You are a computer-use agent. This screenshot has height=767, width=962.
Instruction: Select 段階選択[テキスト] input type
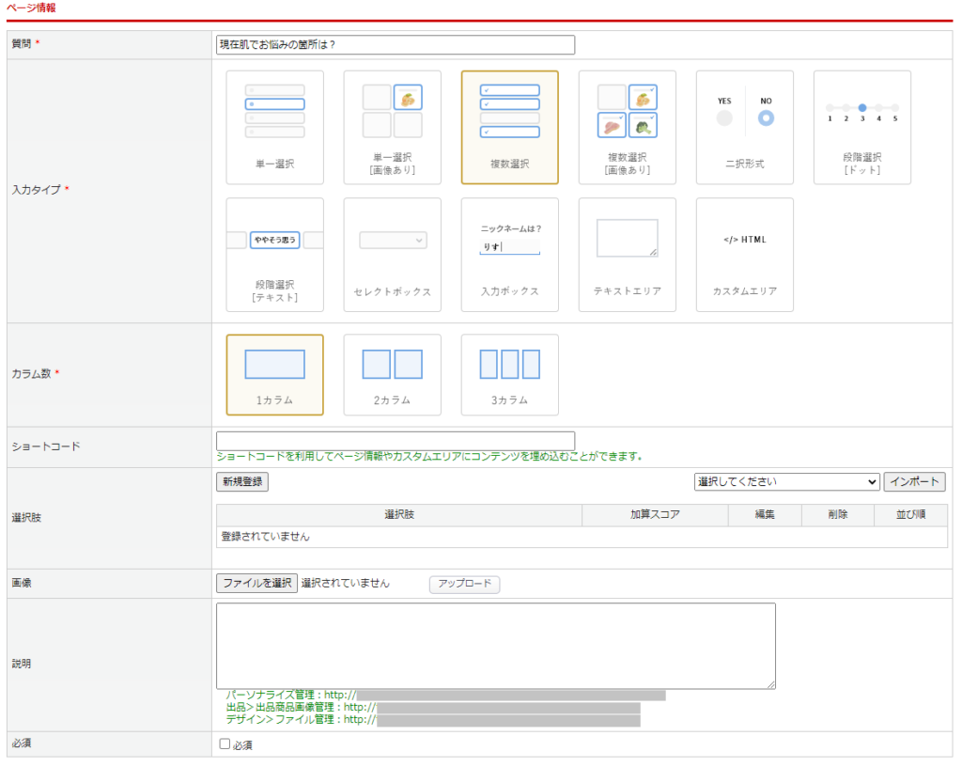tap(274, 254)
